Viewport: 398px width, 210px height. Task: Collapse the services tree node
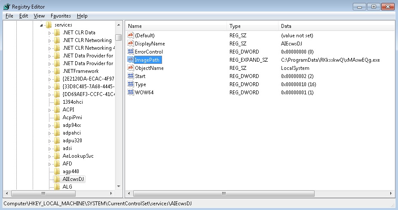pyautogui.click(x=41, y=25)
